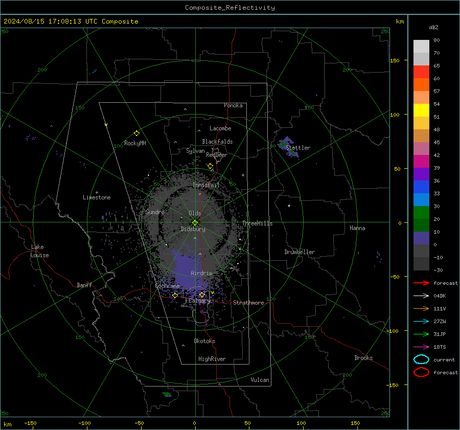
Task: Select the 39 dBZ magenta color swatch
Action: [x=421, y=161]
